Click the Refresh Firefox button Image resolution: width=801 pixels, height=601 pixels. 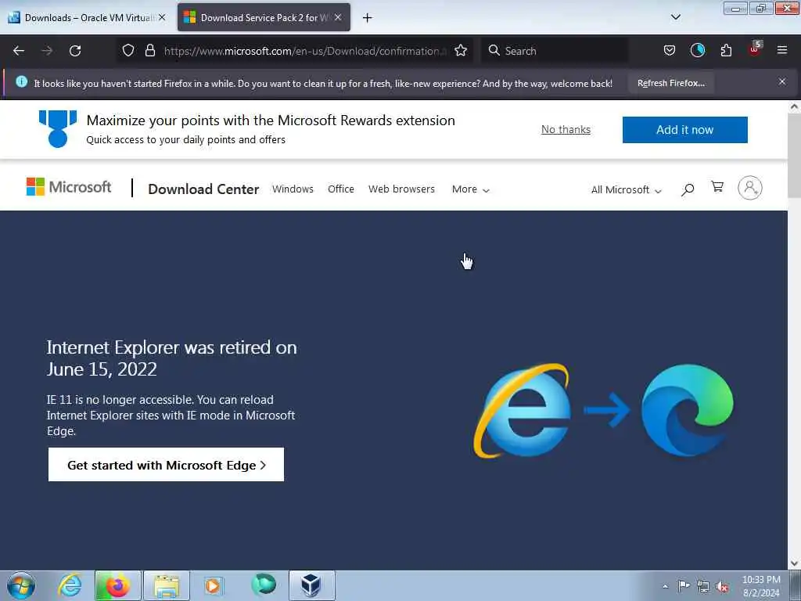pyautogui.click(x=670, y=83)
